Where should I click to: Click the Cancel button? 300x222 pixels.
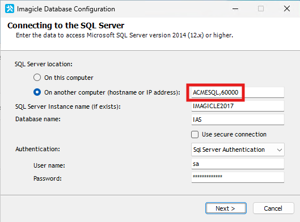273,208
